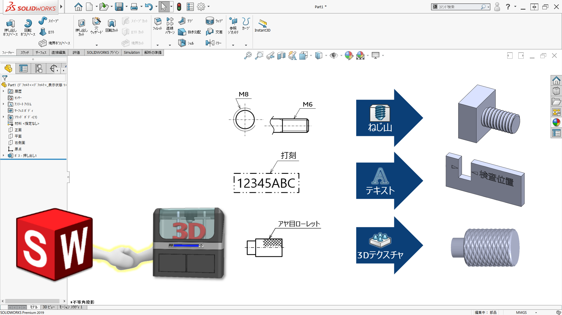
Task: Open the Evaluate ribbon tab
Action: (x=76, y=53)
